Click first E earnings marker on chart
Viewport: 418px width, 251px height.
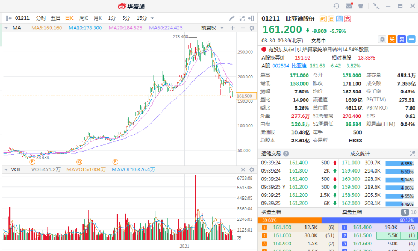coord(32,161)
